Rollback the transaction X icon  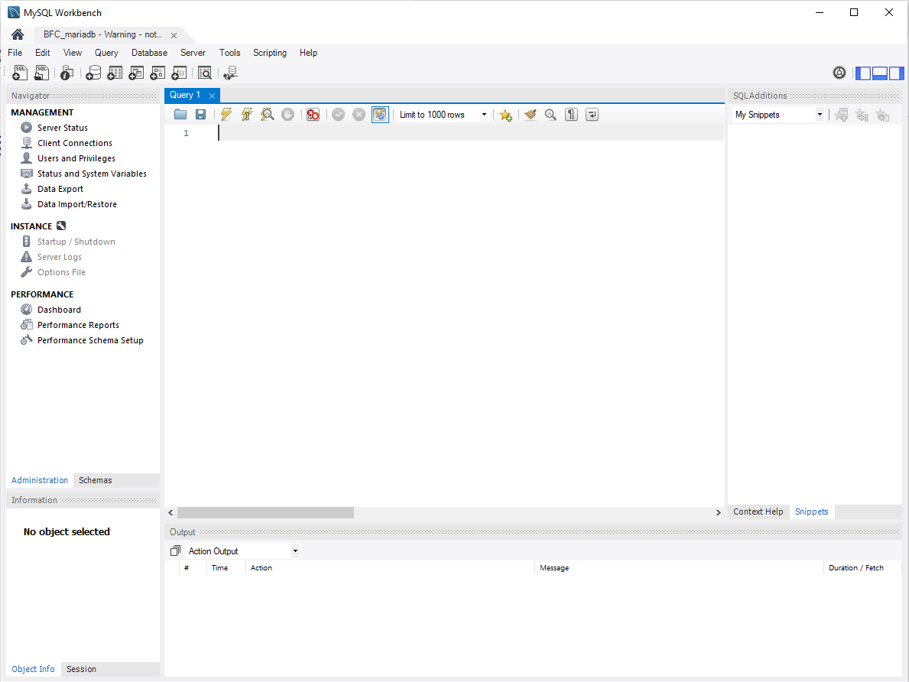pos(359,115)
